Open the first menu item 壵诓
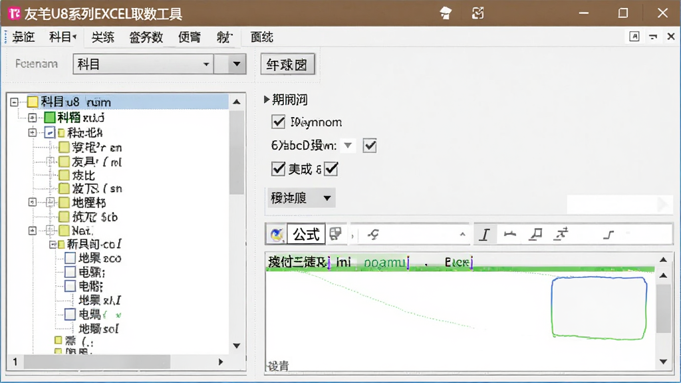Screen dimensions: 681x383 click(x=23, y=37)
